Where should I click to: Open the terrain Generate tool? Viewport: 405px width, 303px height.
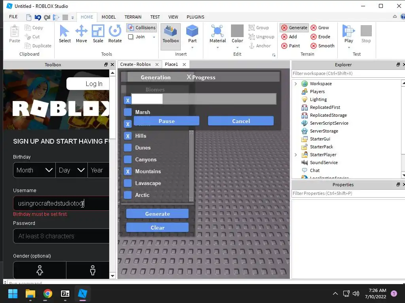coord(294,28)
